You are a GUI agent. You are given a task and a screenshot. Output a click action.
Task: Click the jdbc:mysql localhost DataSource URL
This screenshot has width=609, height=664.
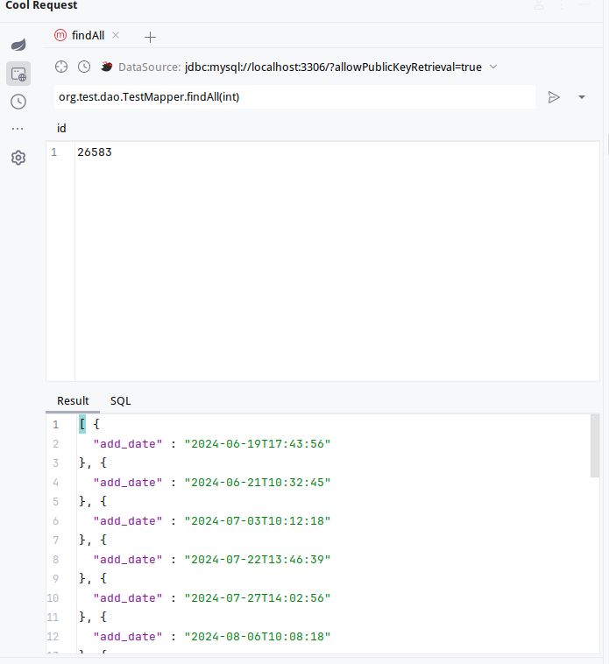(333, 67)
